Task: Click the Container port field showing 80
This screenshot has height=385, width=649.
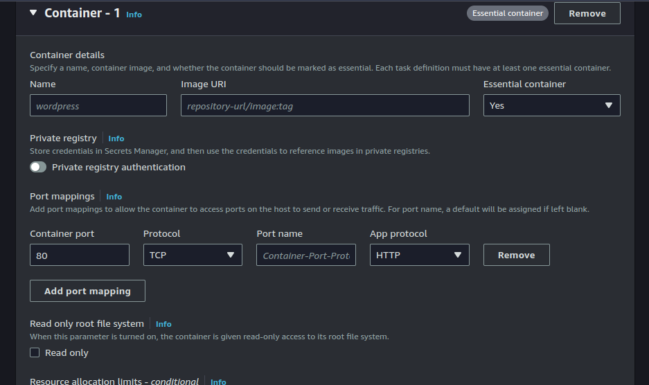Action: tap(80, 256)
